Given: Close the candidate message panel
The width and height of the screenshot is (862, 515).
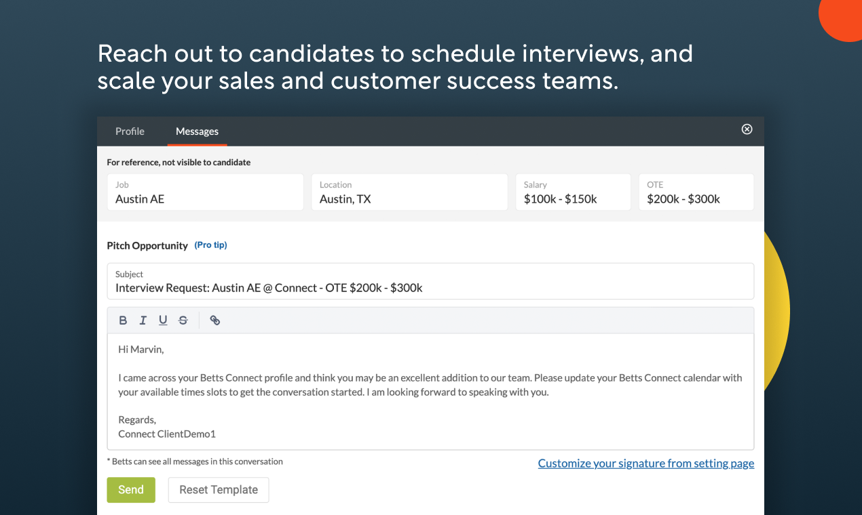Looking at the screenshot, I should 747,129.
